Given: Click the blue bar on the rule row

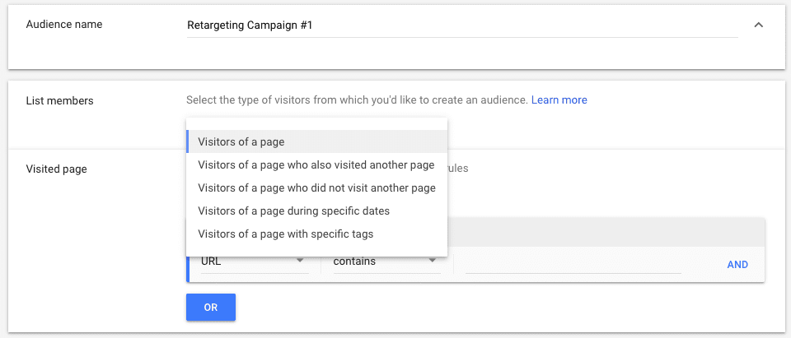Looking at the screenshot, I should pyautogui.click(x=188, y=263).
